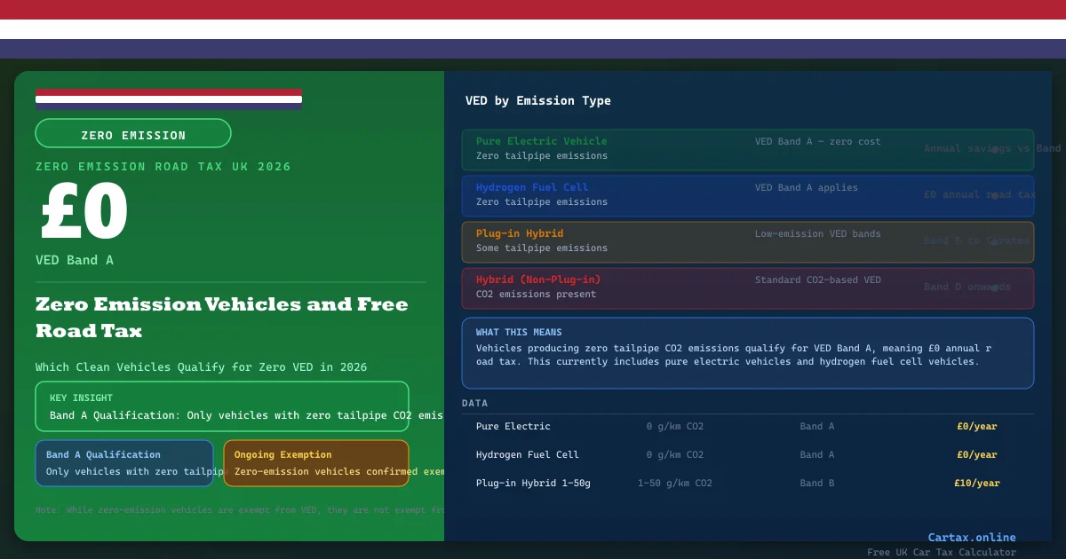1066x559 pixels.
Task: Select the Hydrogen Fuel Cell card
Action: pyautogui.click(x=747, y=195)
